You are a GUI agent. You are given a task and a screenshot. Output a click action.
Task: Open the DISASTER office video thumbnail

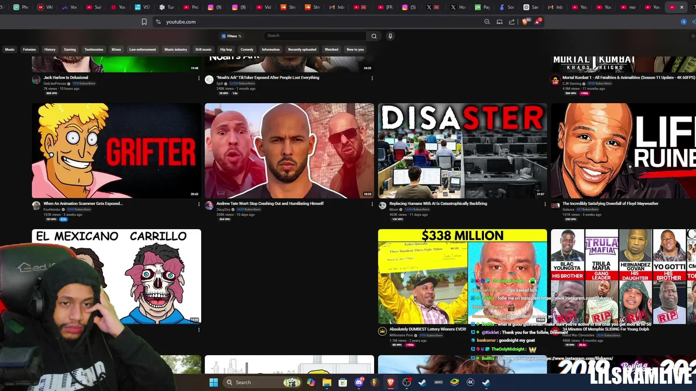pos(462,150)
